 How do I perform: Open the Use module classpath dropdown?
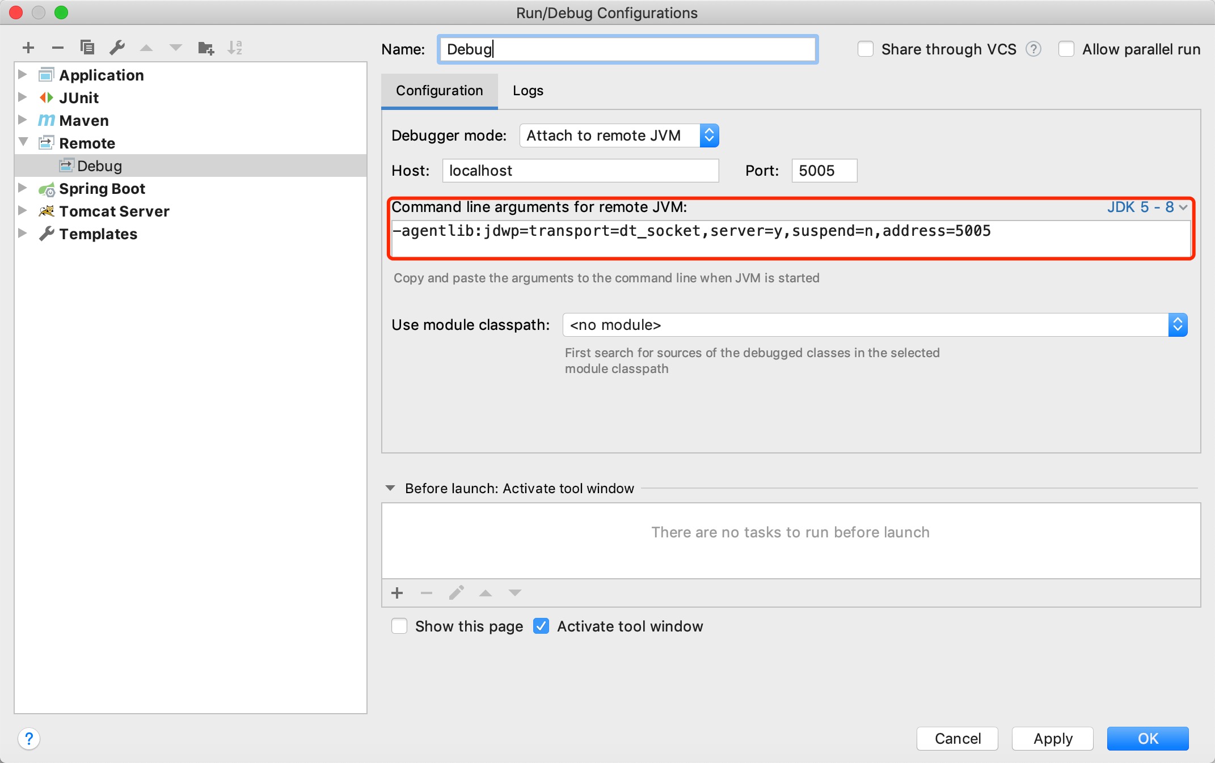875,325
